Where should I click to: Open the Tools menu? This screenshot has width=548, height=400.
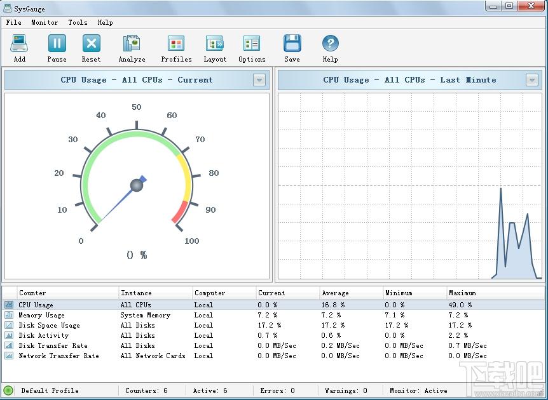point(78,22)
